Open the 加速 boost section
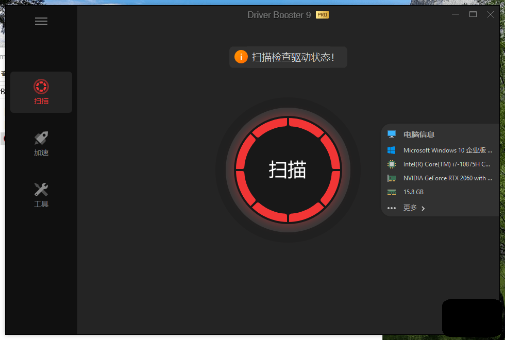Image resolution: width=505 pixels, height=340 pixels. pos(41,144)
